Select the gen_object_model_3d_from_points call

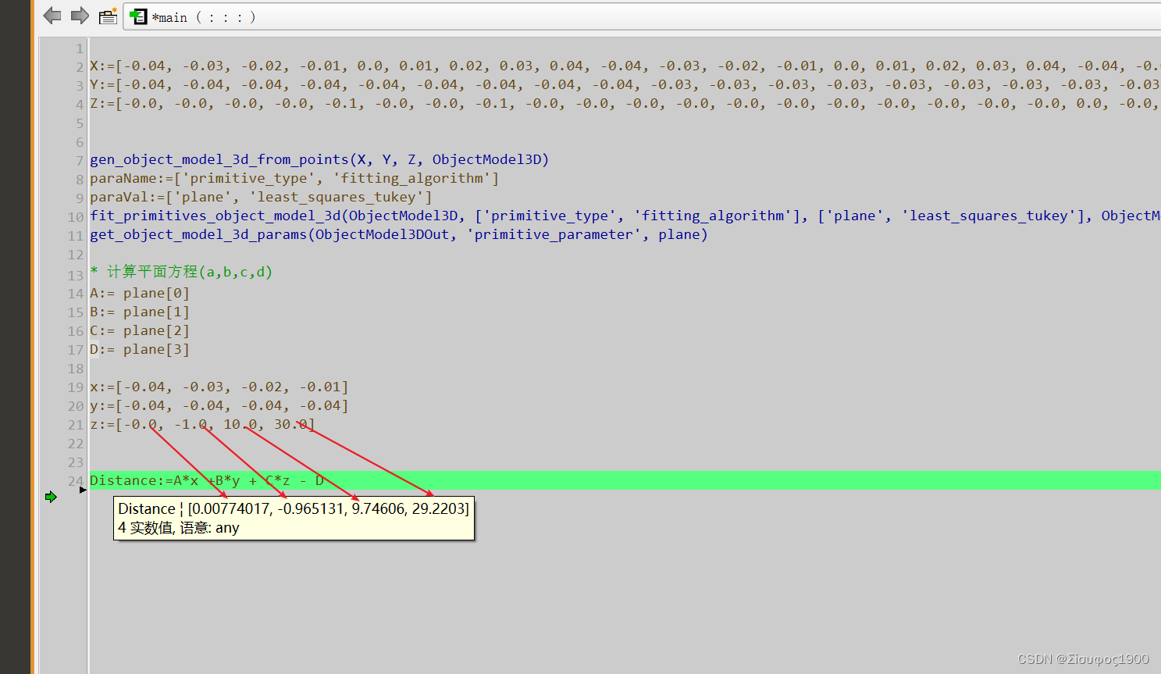(319, 159)
